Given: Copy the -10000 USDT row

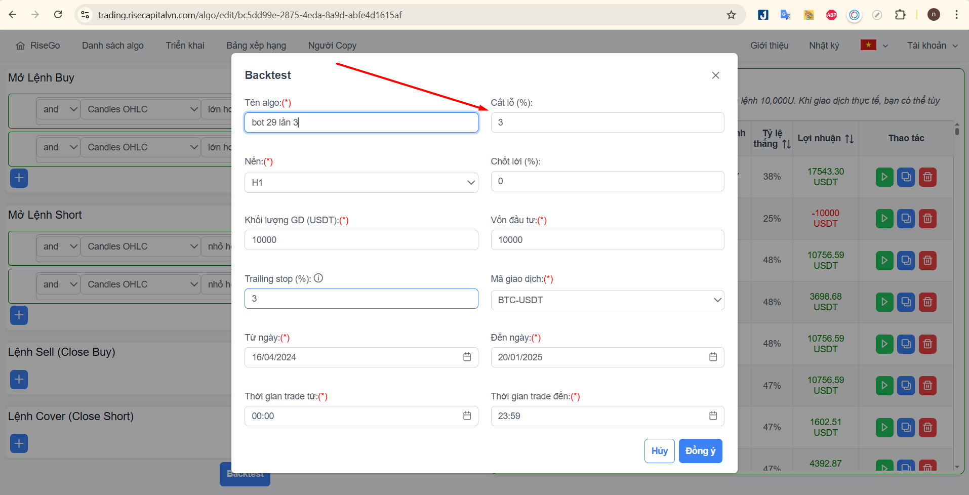Looking at the screenshot, I should point(906,219).
